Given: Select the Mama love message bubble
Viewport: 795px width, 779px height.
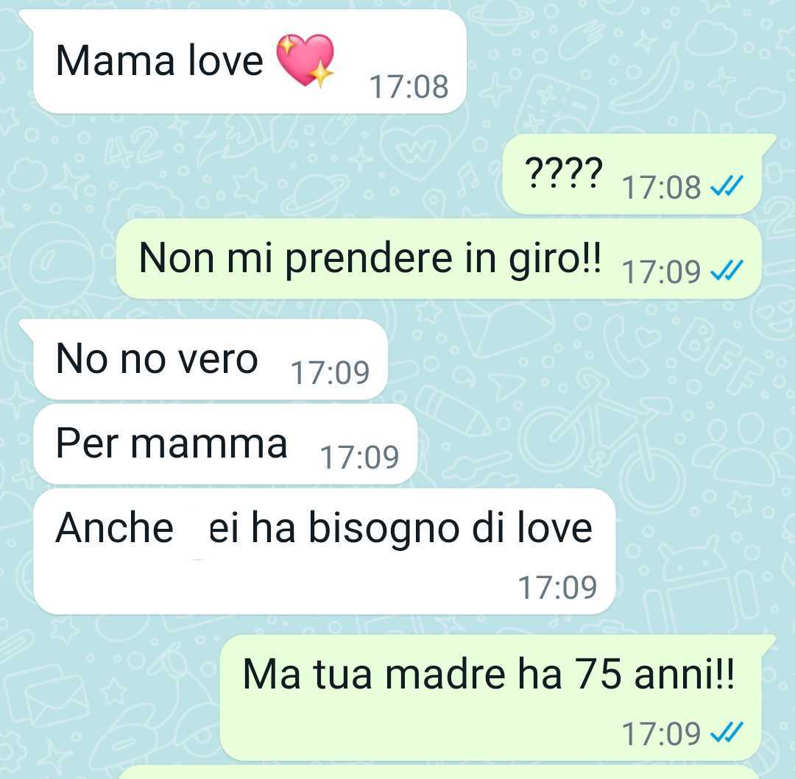Looking at the screenshot, I should [x=249, y=61].
